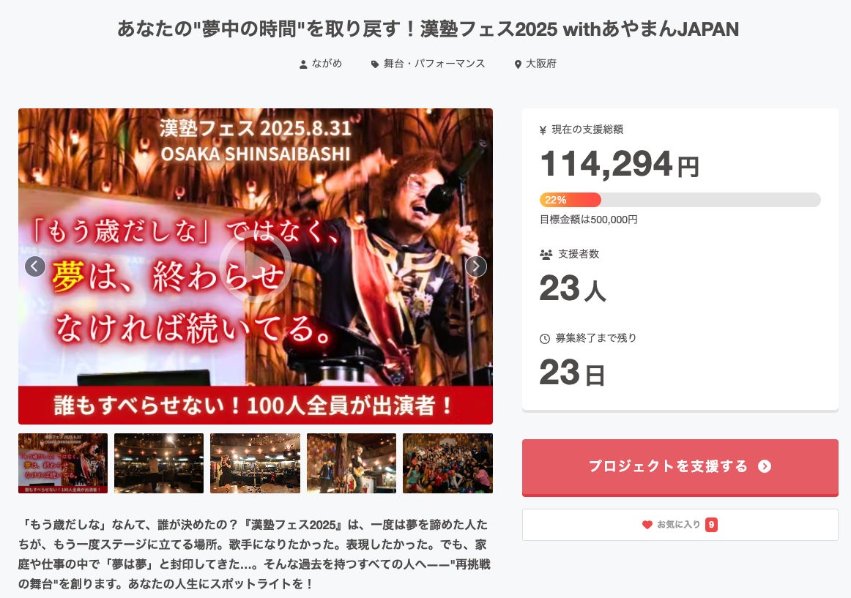851x598 pixels.
Task: Select the first thumbnail with red banner
Action: pyautogui.click(x=63, y=463)
